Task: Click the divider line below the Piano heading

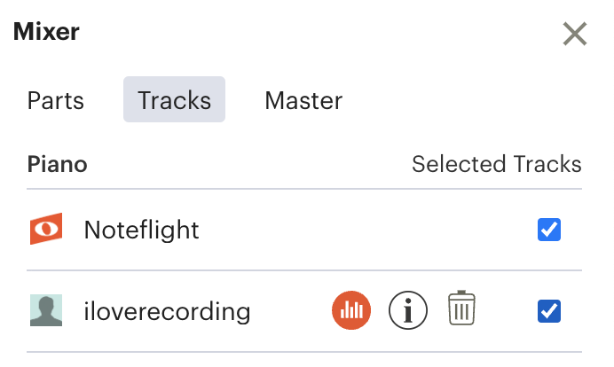Action: click(304, 189)
